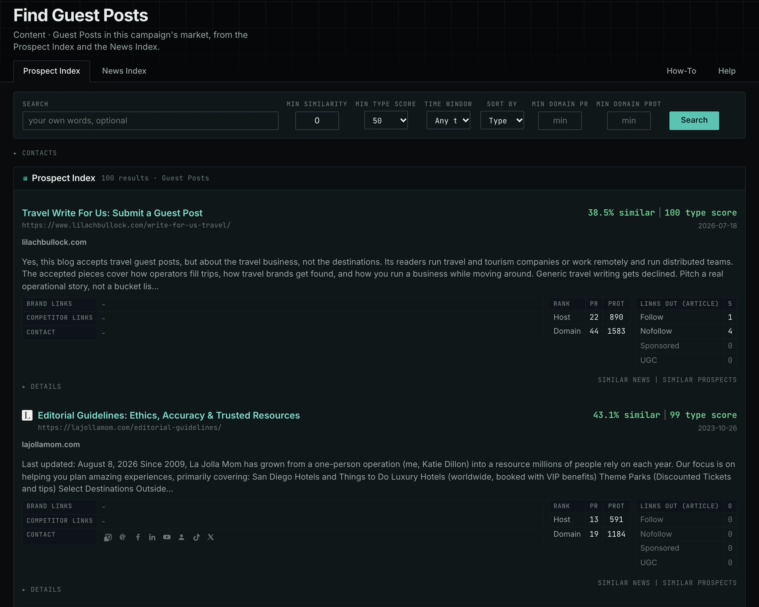Open the Help tab

pyautogui.click(x=726, y=71)
